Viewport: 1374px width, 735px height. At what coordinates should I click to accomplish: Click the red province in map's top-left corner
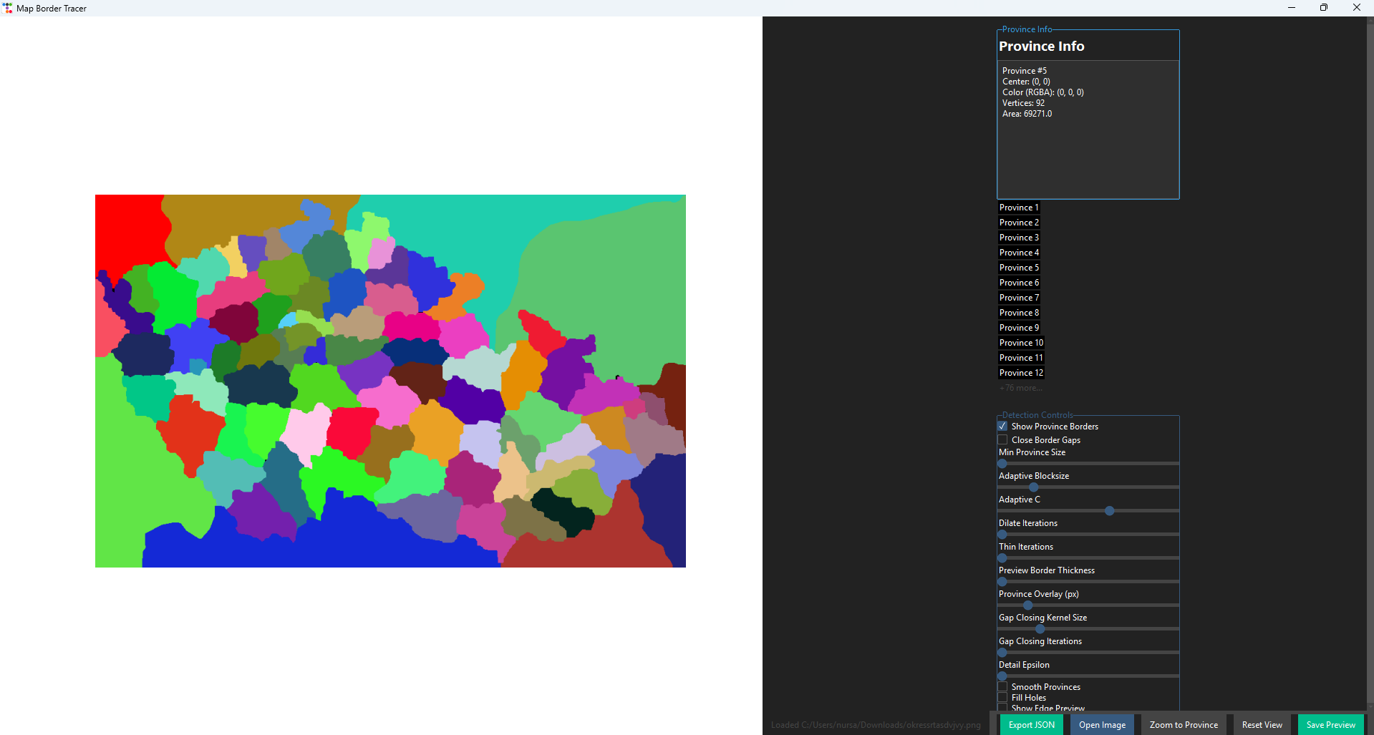click(x=129, y=229)
